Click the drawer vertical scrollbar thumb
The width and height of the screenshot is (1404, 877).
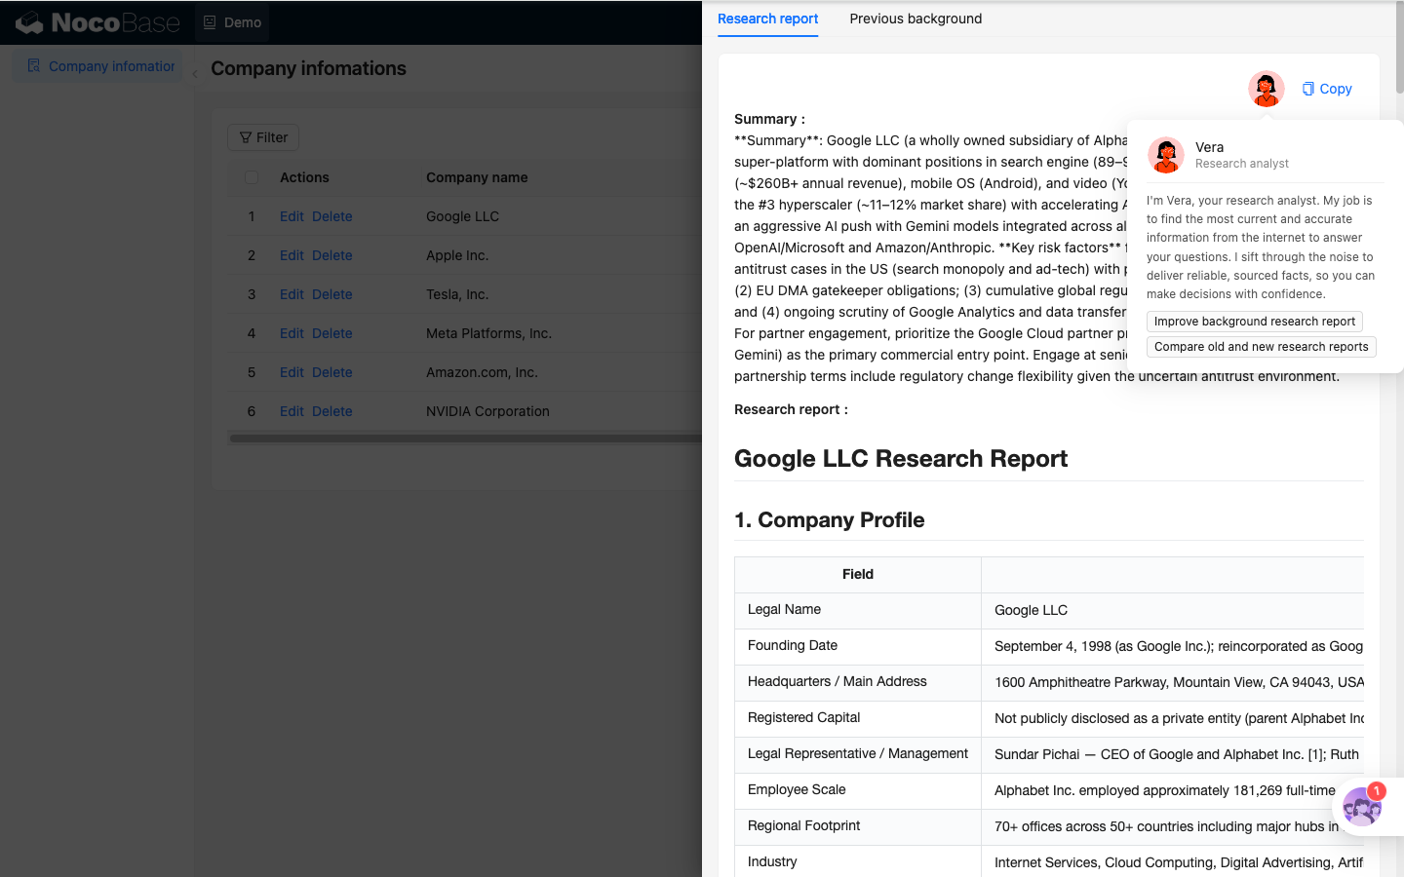pyautogui.click(x=1400, y=49)
